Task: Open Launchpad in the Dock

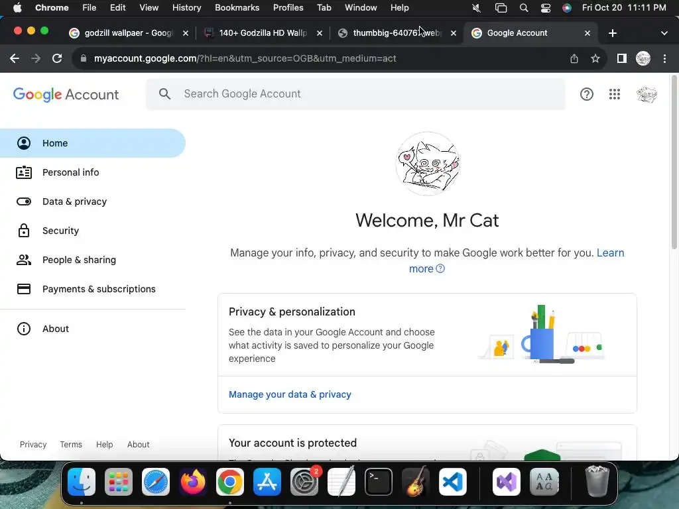Action: 119,482
